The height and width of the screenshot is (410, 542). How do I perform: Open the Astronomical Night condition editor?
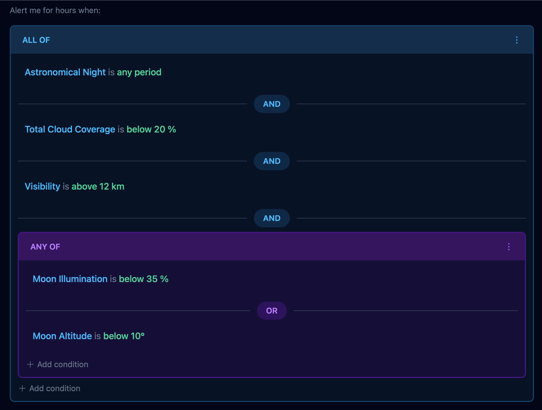pos(65,72)
